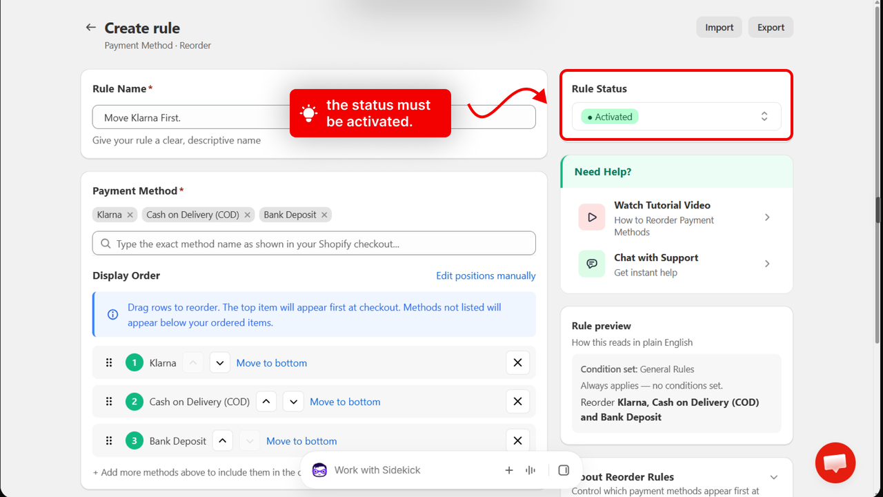
Task: Move Cash on Delivery (COD) down one position
Action: (x=293, y=402)
